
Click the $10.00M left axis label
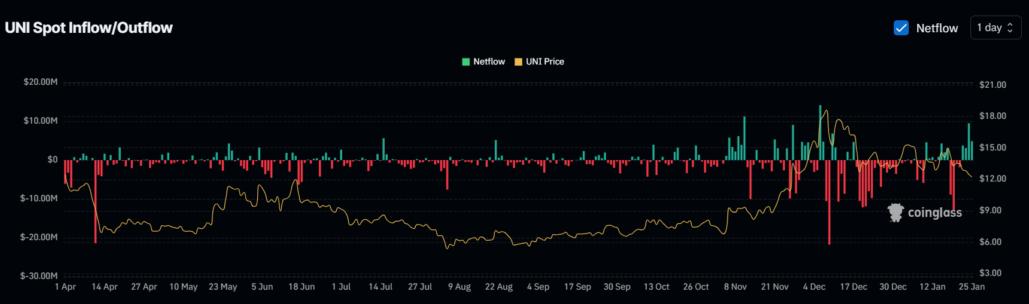coord(41,121)
